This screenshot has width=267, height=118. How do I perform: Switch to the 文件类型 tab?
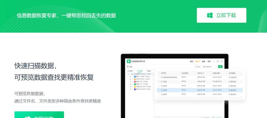(140, 71)
